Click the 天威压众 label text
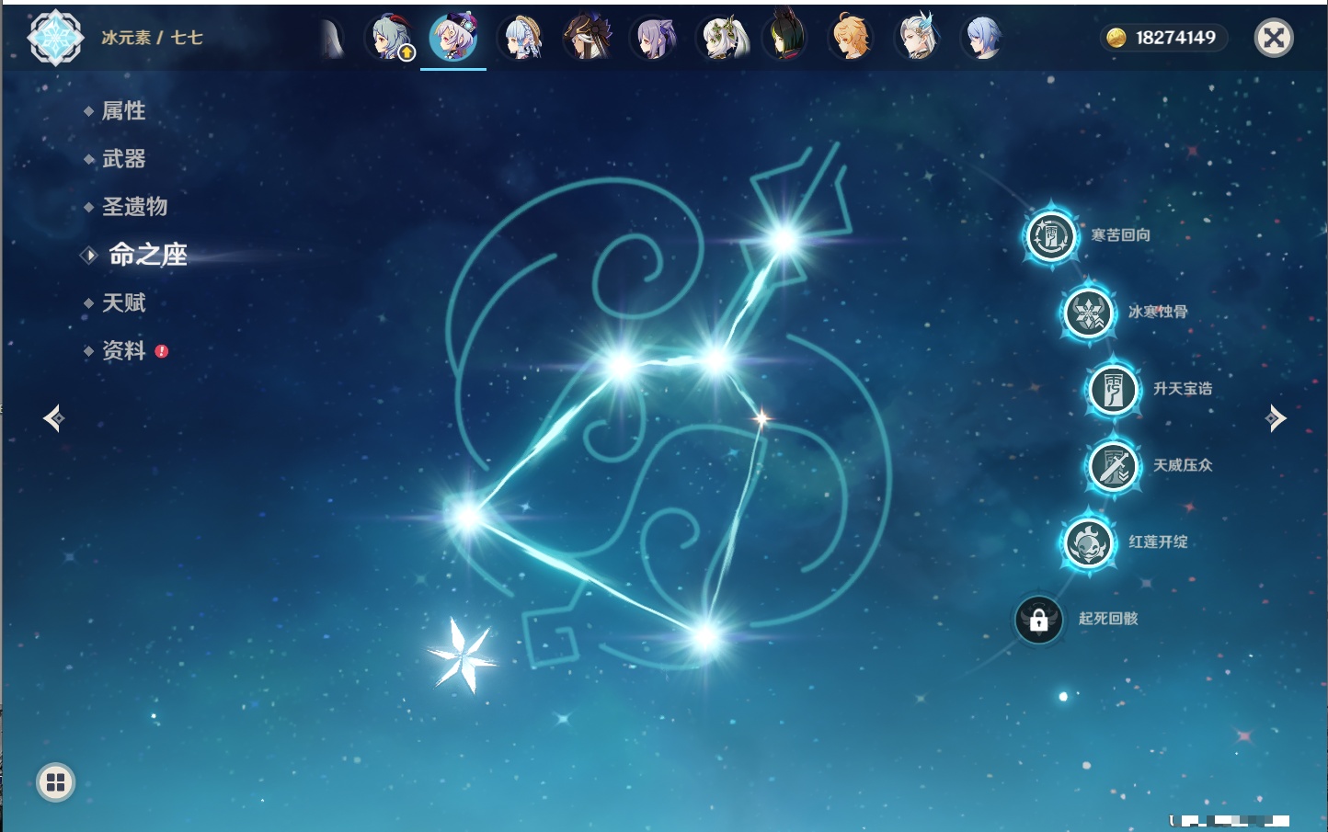Viewport: 1328px width, 832px height. tap(1183, 465)
